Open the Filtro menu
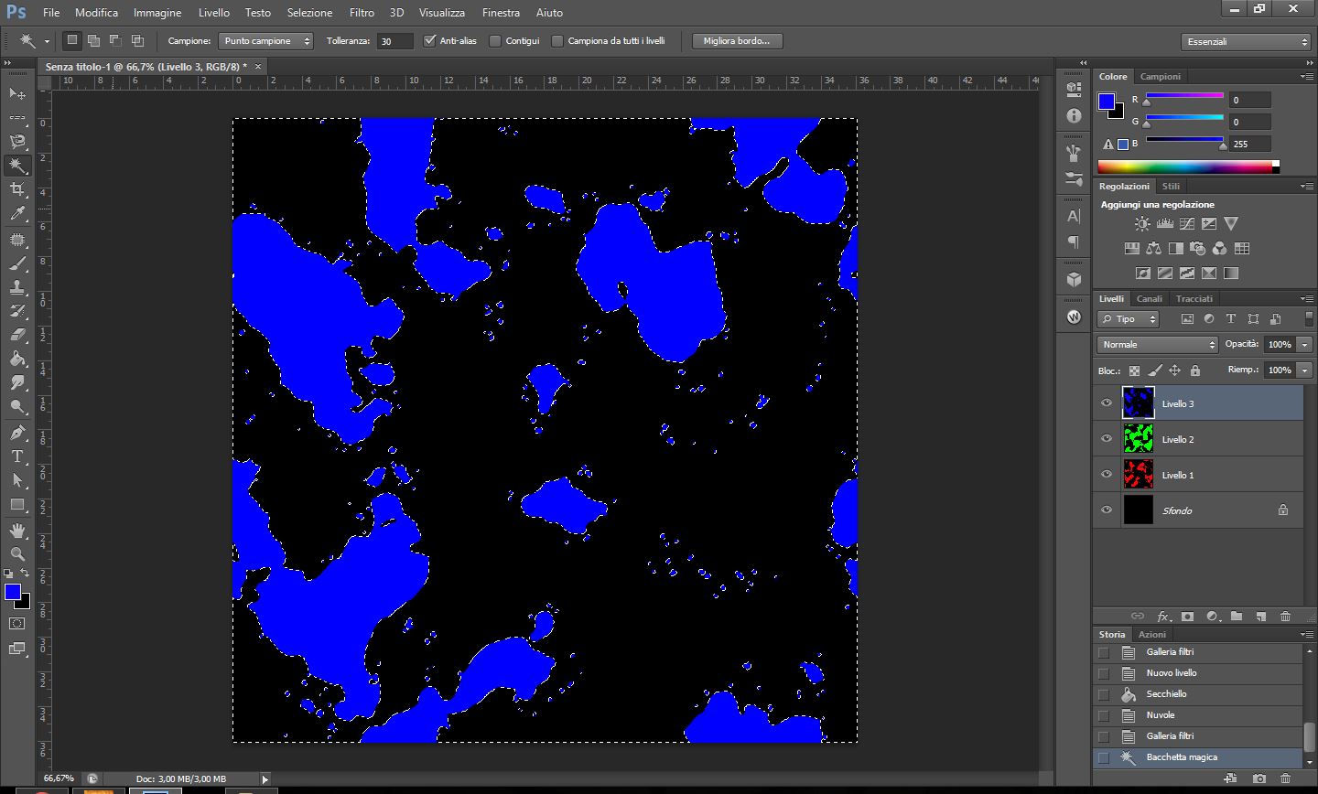This screenshot has width=1318, height=794. tap(362, 13)
